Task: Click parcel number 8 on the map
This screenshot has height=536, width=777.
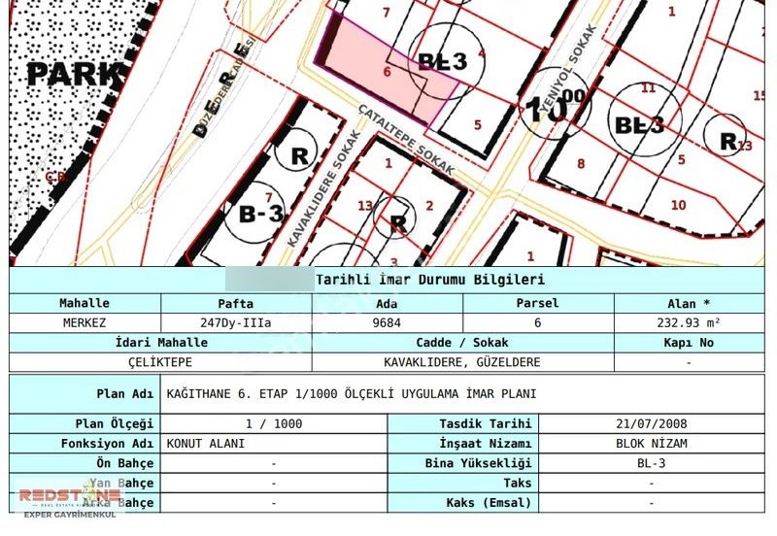Action: (581, 163)
